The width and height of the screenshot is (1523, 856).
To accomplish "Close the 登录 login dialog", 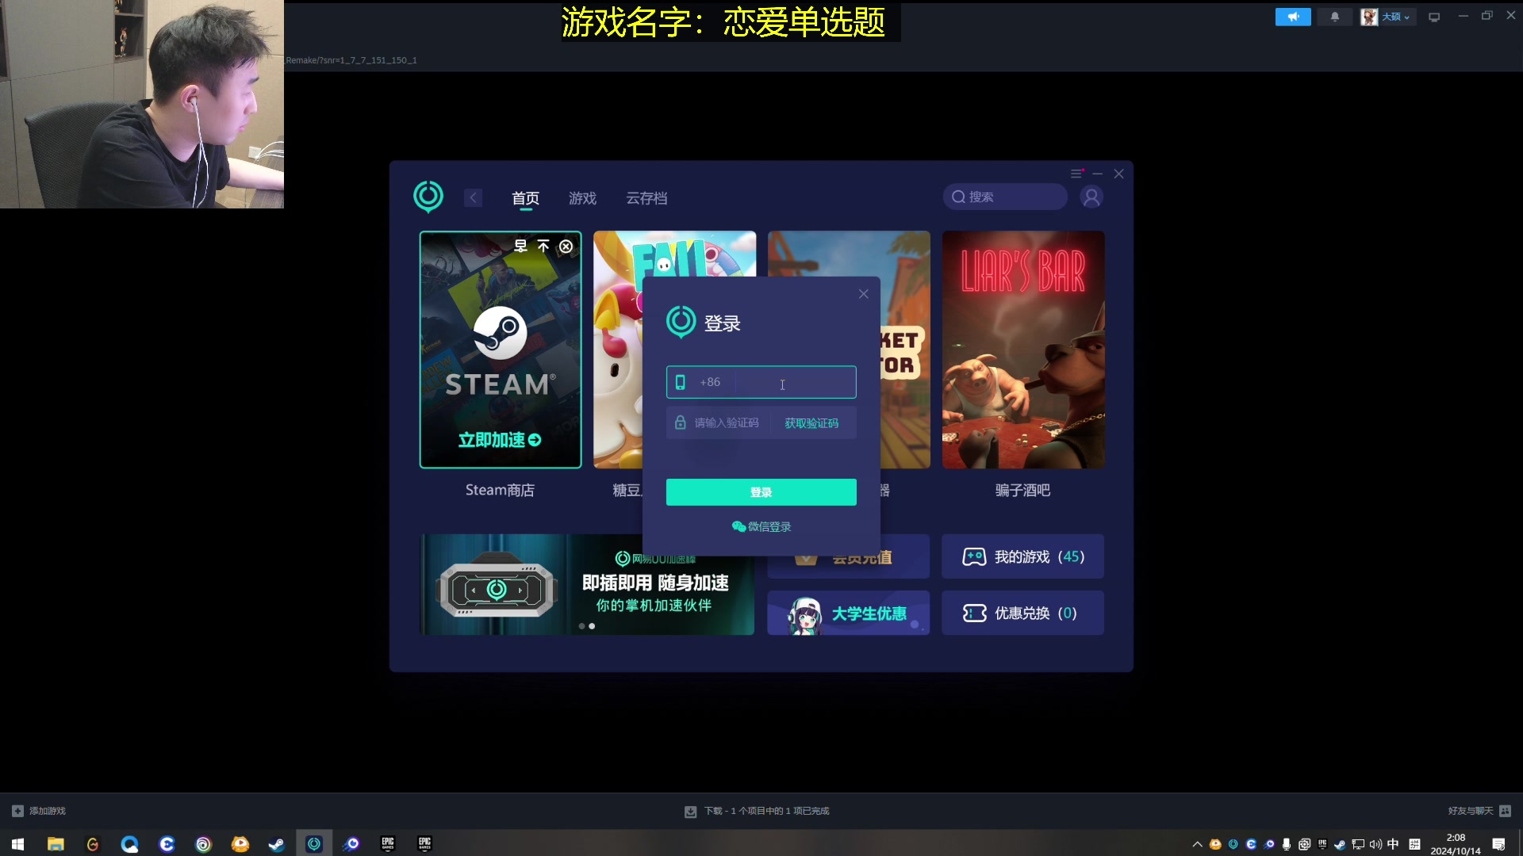I will tap(863, 294).
